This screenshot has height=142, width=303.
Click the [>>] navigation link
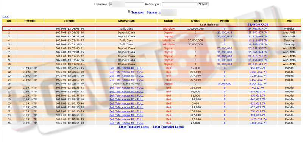pyautogui.click(x=6, y=17)
